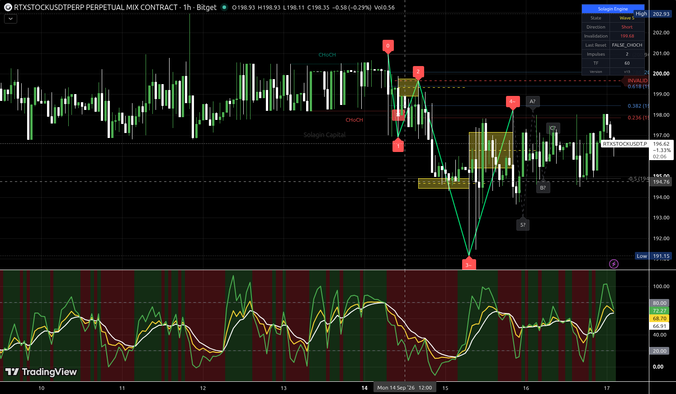Open the TradingView logo link
Viewport: 676px width, 394px height.
coord(41,372)
